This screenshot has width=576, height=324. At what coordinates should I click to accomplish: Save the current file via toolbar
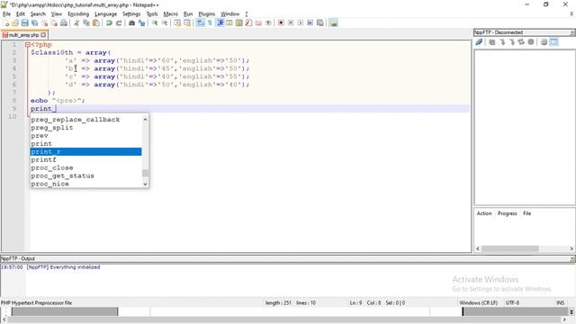click(24, 23)
